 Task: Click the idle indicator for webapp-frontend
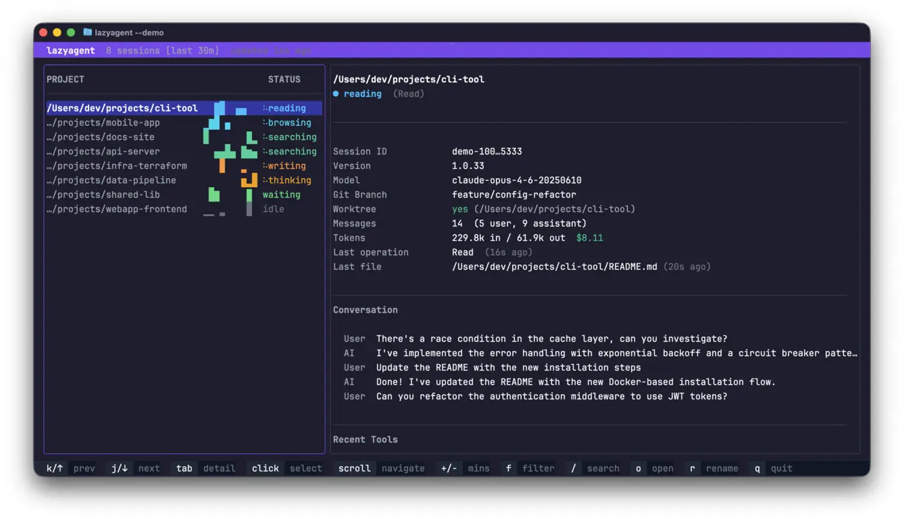[250, 209]
